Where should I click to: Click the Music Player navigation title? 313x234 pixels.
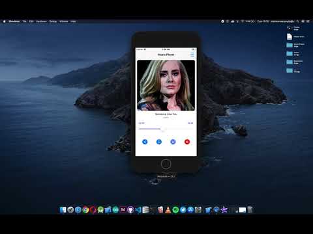(166, 55)
